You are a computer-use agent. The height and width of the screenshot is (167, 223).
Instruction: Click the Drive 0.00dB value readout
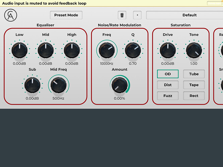[168, 63]
